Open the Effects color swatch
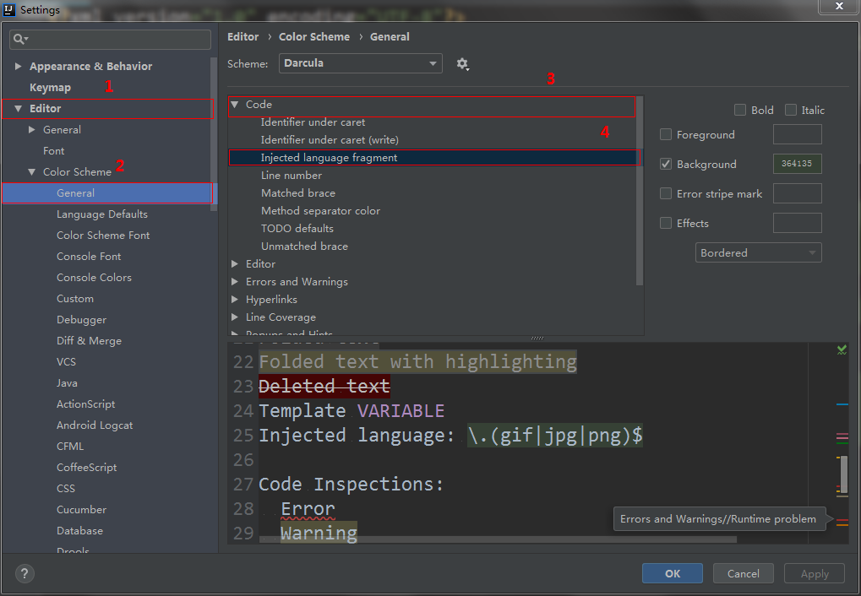The height and width of the screenshot is (596, 861). 797,223
